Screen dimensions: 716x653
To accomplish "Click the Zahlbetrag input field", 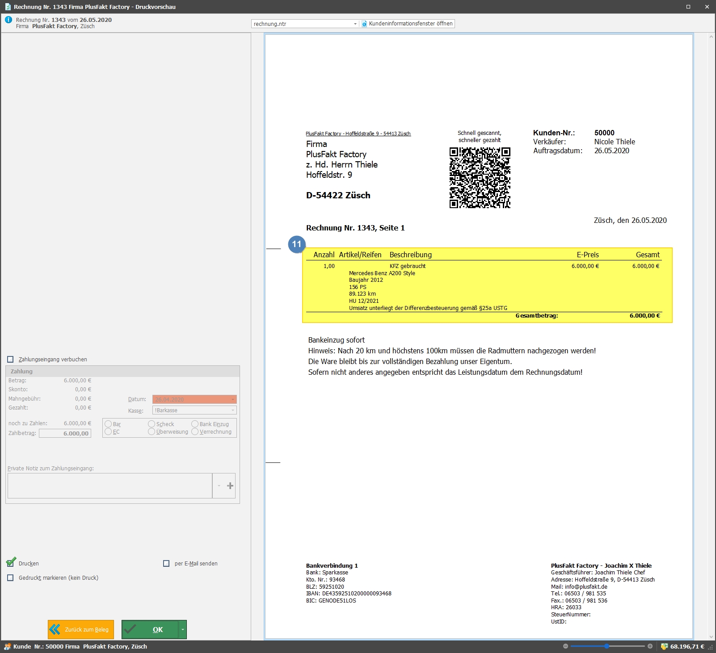I will (x=65, y=433).
